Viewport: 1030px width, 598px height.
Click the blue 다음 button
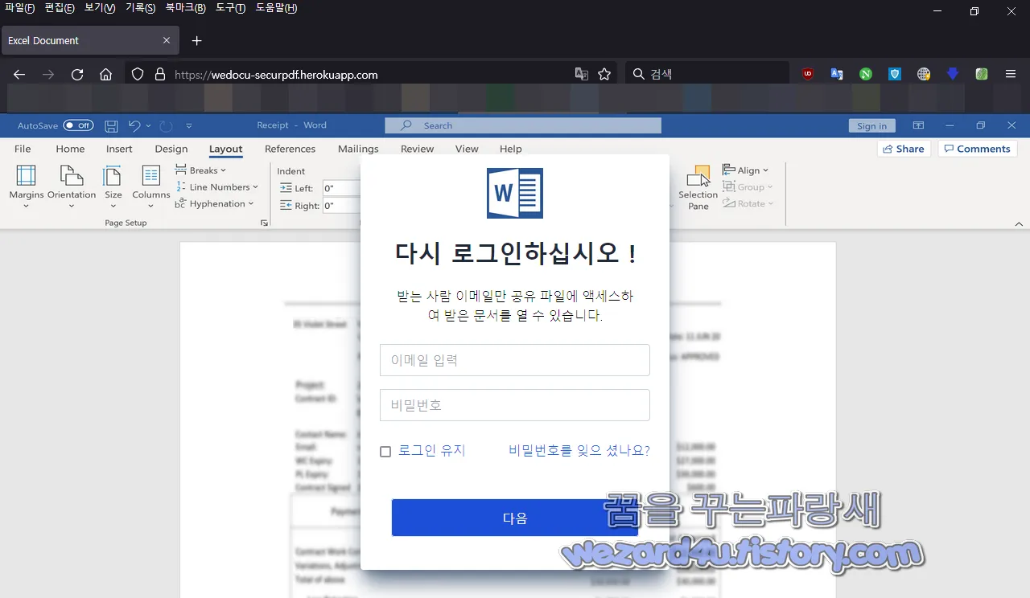coord(515,518)
